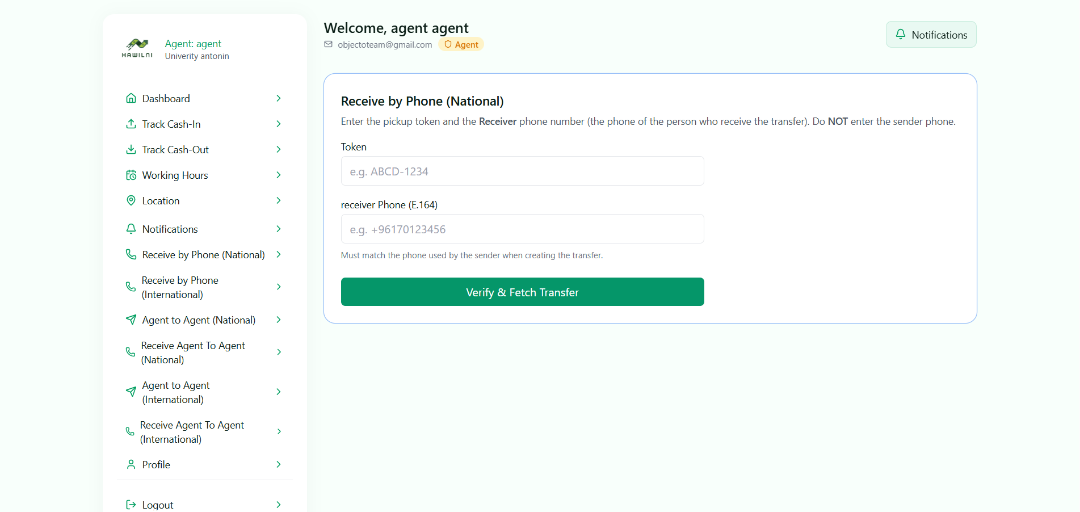Click the Location pin icon
The width and height of the screenshot is (1080, 512).
131,200
